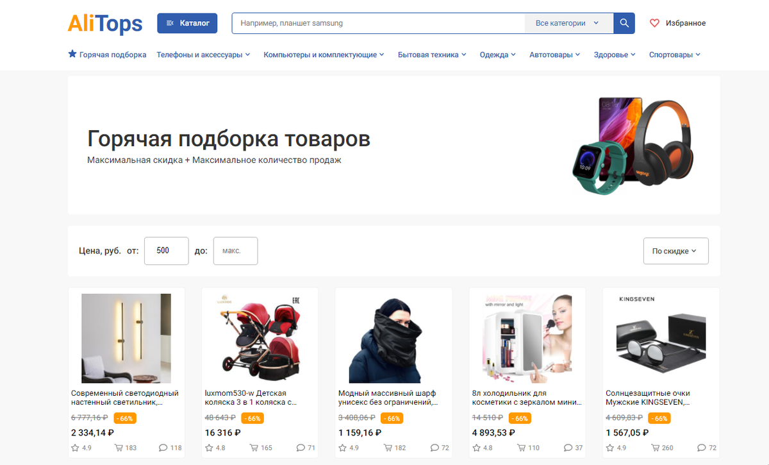The image size is (769, 465).
Task: Click rating star on scarf card
Action: click(343, 448)
